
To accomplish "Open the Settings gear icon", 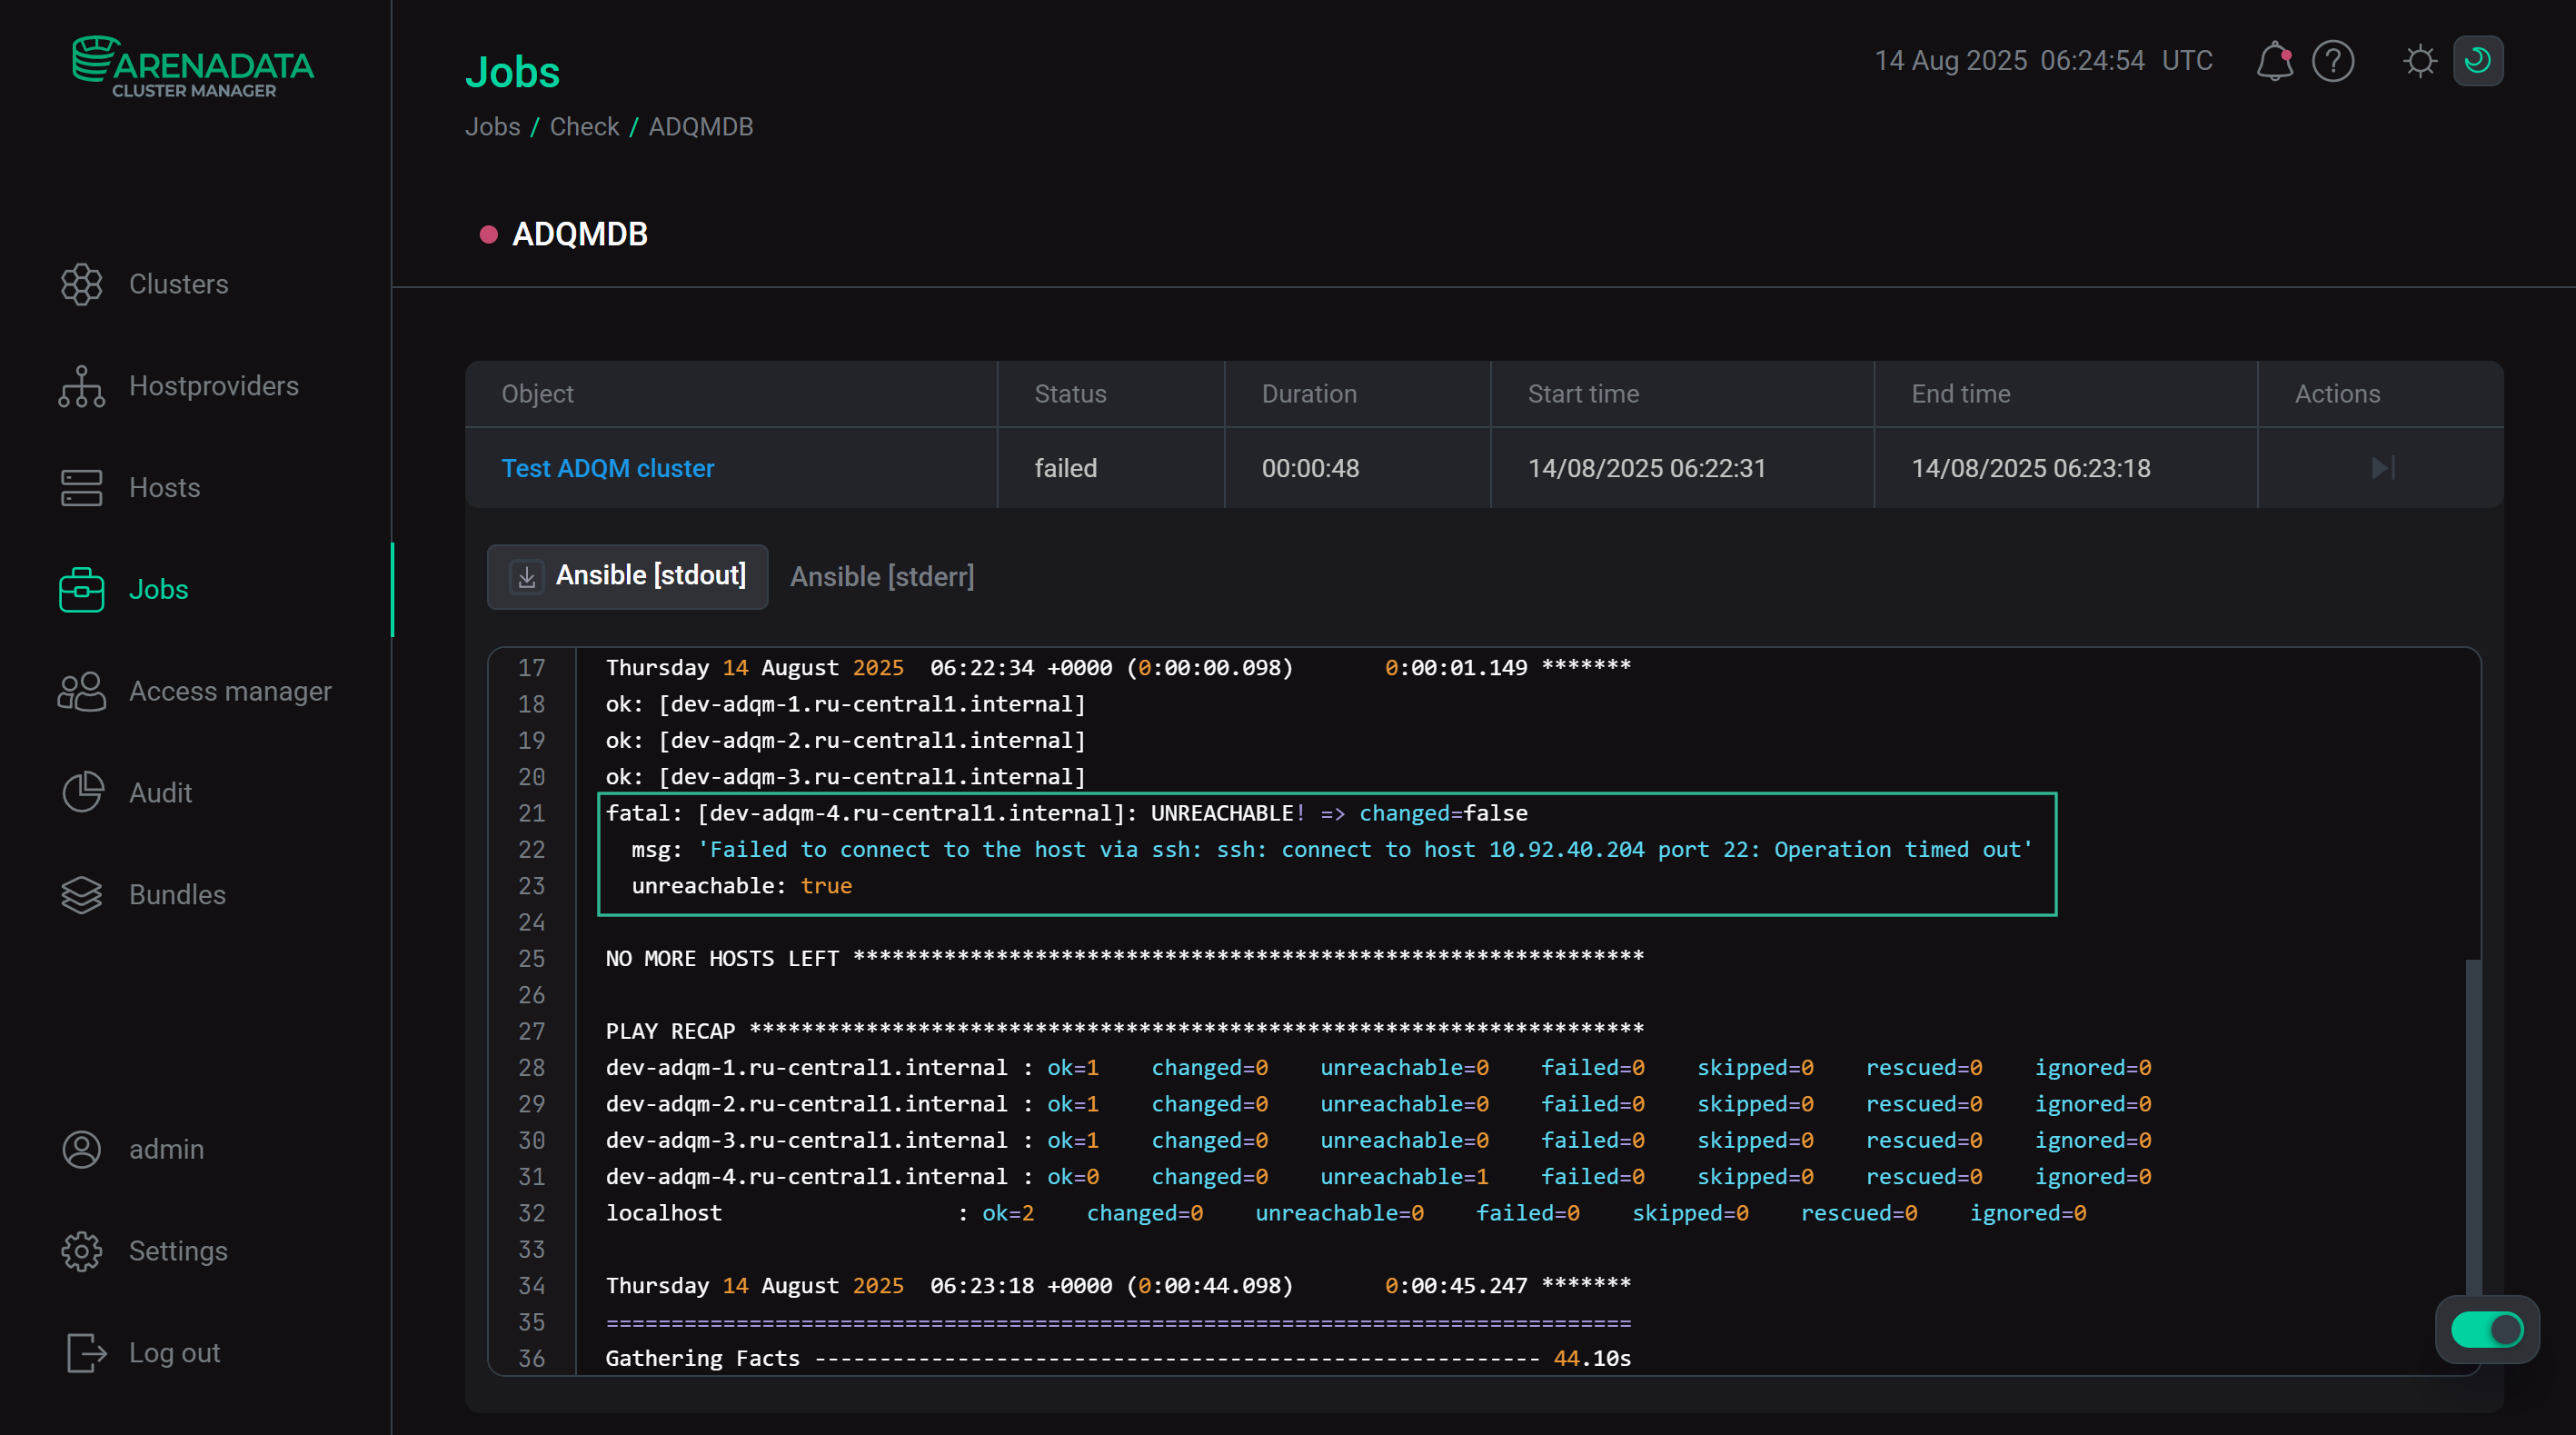I will click(81, 1252).
